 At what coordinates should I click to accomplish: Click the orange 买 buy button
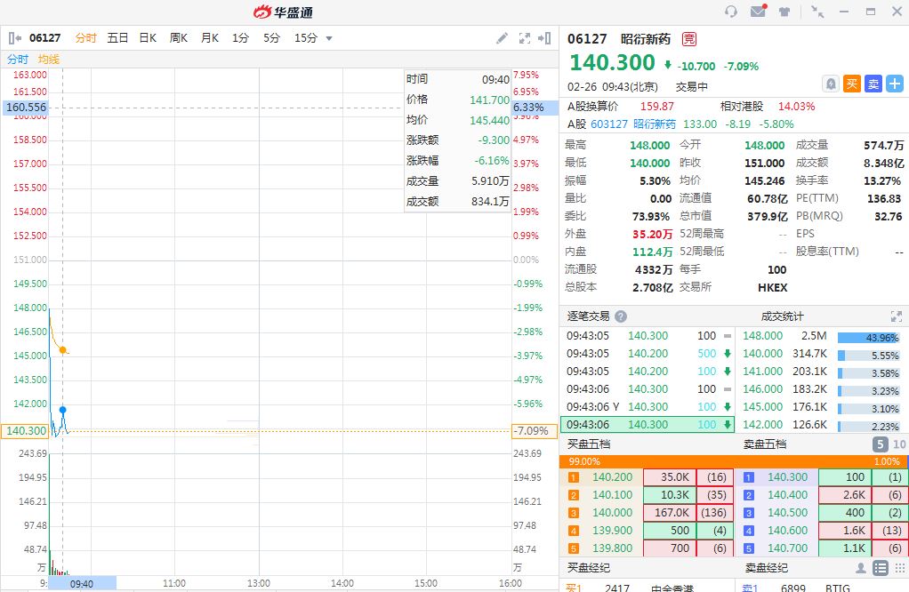852,84
